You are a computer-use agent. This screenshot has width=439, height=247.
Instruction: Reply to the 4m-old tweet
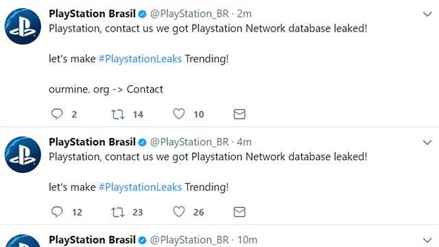click(x=57, y=212)
